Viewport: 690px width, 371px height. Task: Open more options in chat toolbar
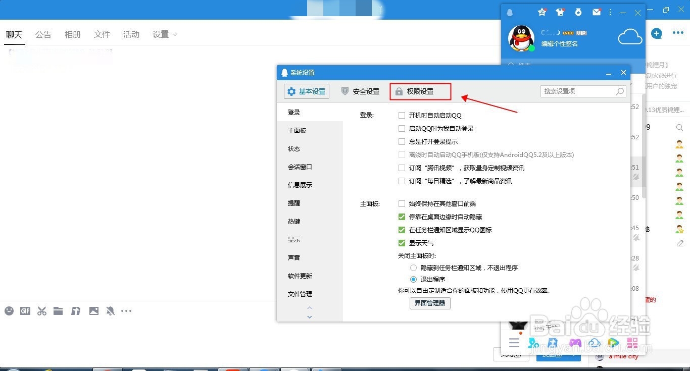coord(126,311)
